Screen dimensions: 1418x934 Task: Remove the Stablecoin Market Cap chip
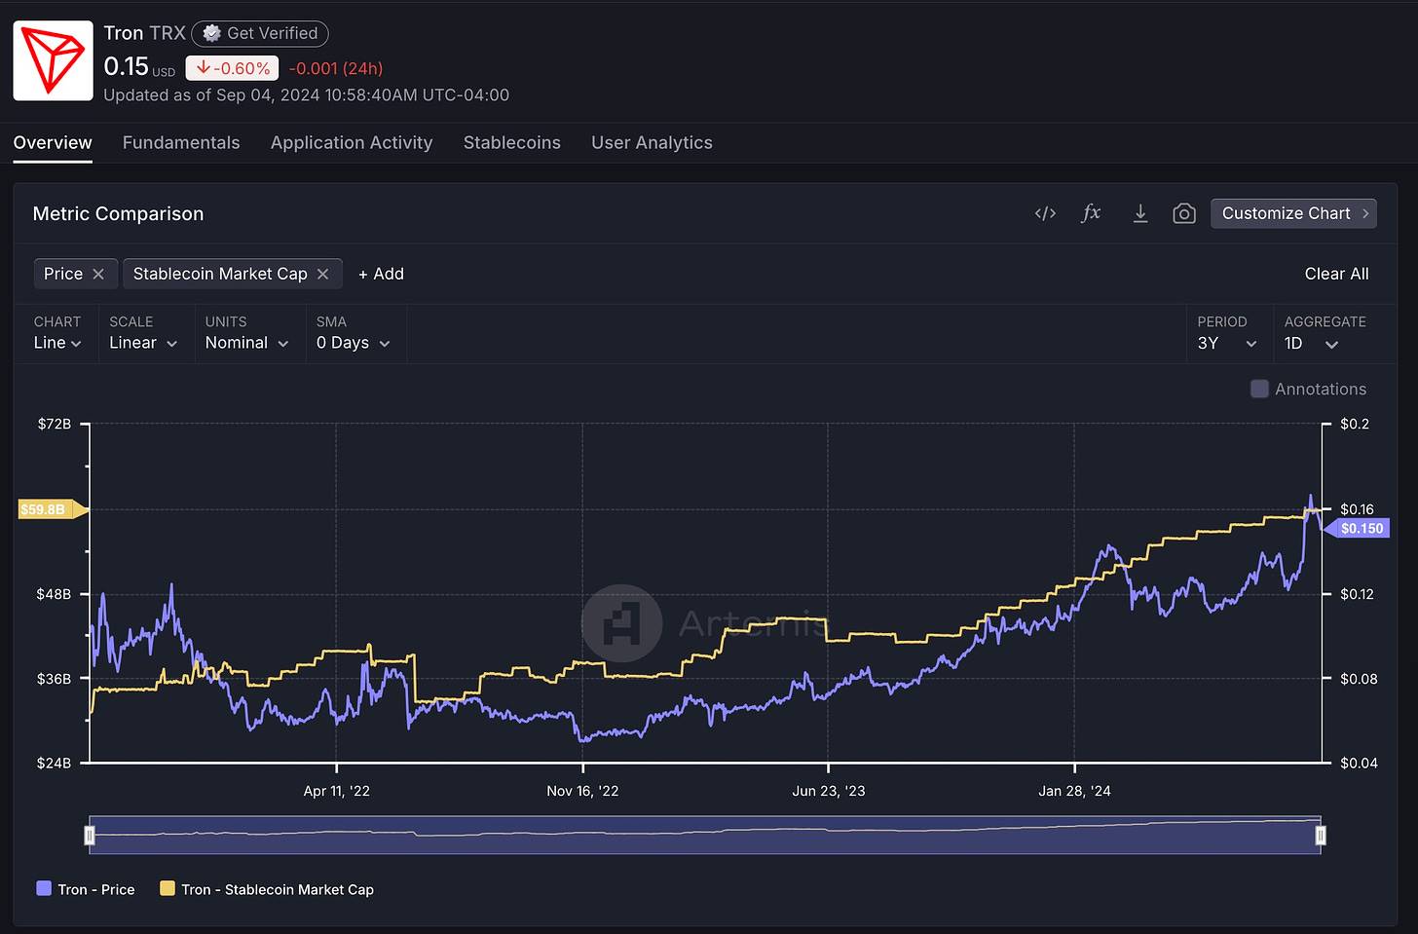(323, 274)
